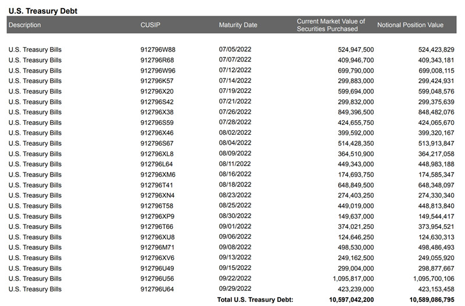This screenshot has width=465, height=306.
Task: Click maturity date 08/02/2022
Action: pyautogui.click(x=235, y=133)
